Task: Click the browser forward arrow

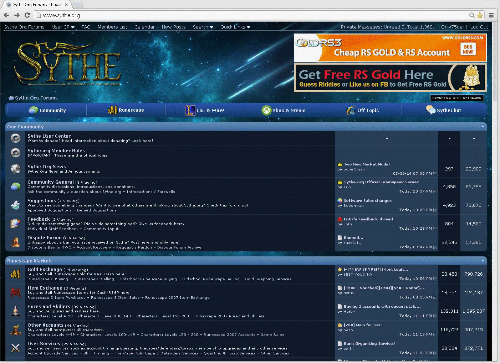Action: click(17, 15)
